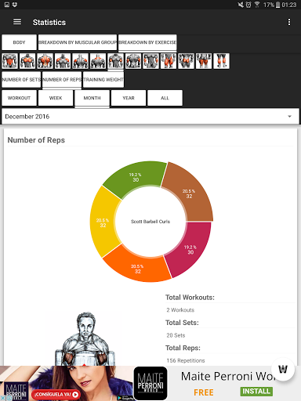Open the three-dot overflow menu

coord(289,22)
